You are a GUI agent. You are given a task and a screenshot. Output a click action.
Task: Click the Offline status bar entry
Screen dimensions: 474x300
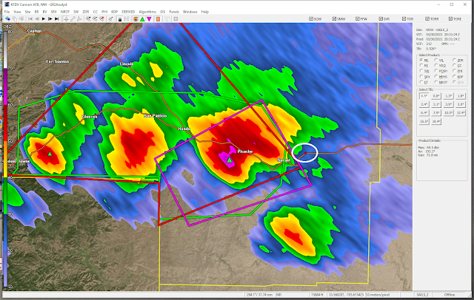tap(450, 295)
